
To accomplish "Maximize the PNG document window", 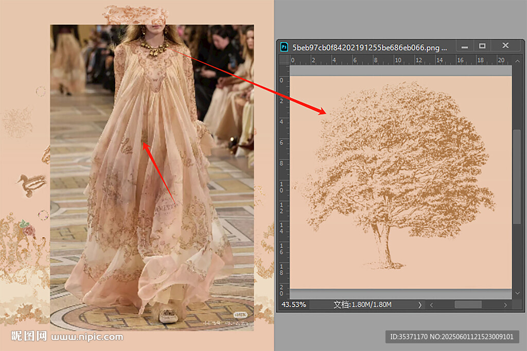I will (482, 46).
